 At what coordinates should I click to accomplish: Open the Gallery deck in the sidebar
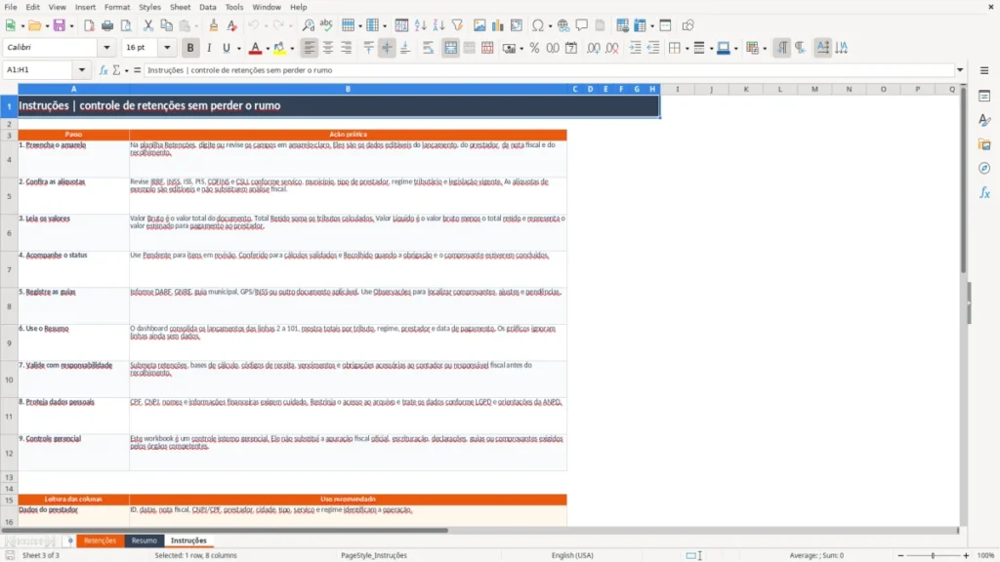pos(984,144)
